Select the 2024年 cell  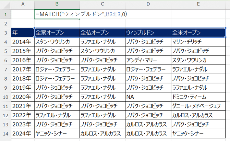point(23,134)
